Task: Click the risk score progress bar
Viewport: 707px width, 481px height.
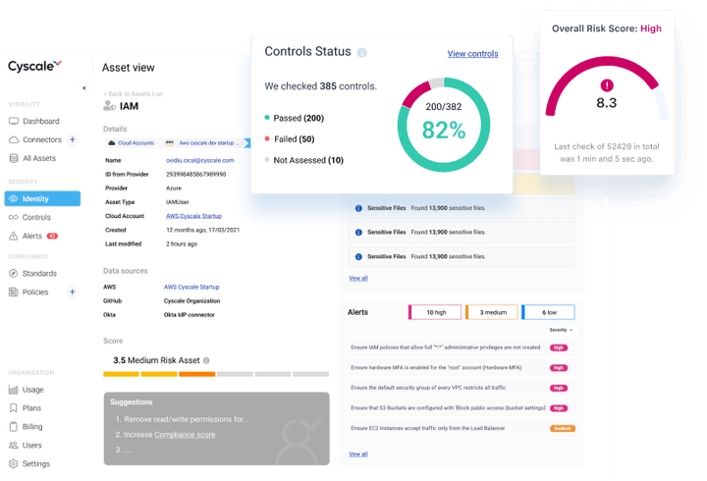Action: point(215,374)
